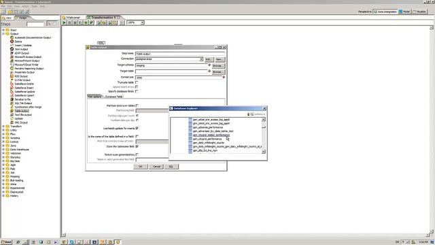Choose the Text file output step
The height and width of the screenshot is (245, 435).
tap(23, 115)
